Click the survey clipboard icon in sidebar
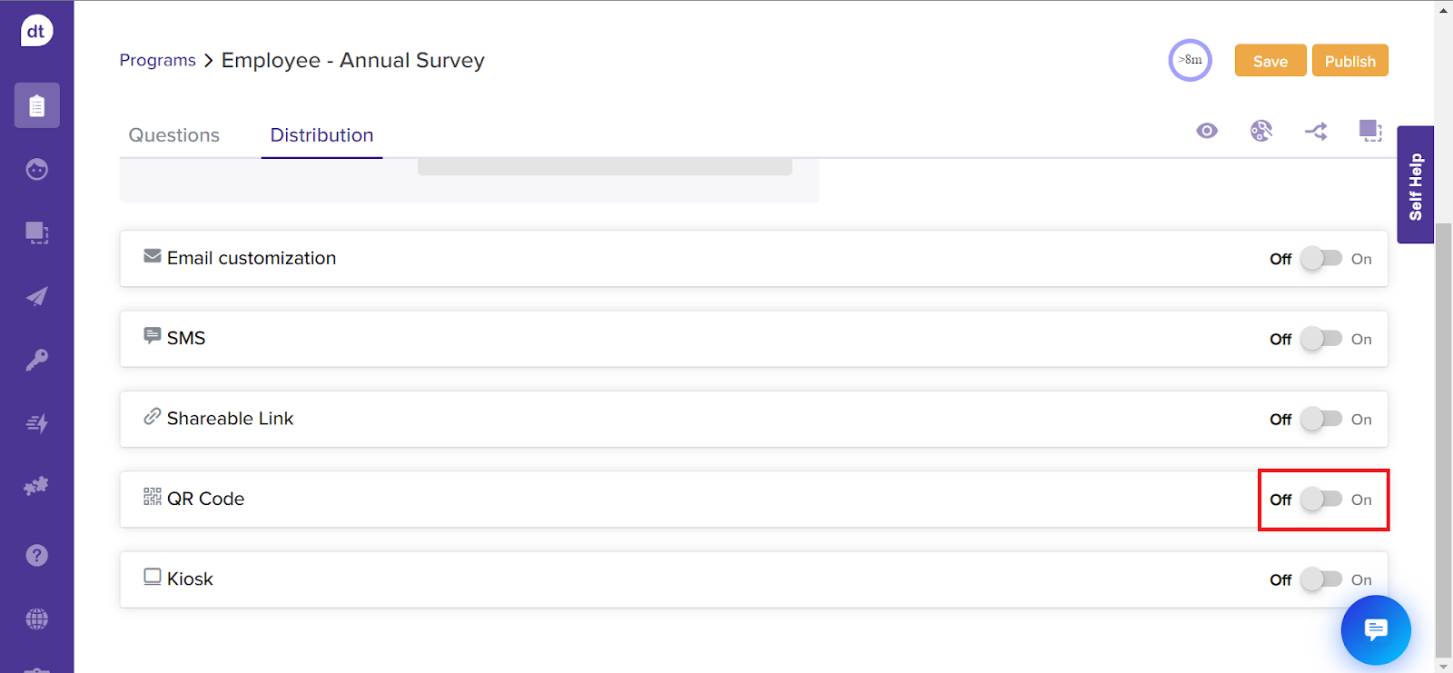The width and height of the screenshot is (1453, 673). tap(36, 106)
